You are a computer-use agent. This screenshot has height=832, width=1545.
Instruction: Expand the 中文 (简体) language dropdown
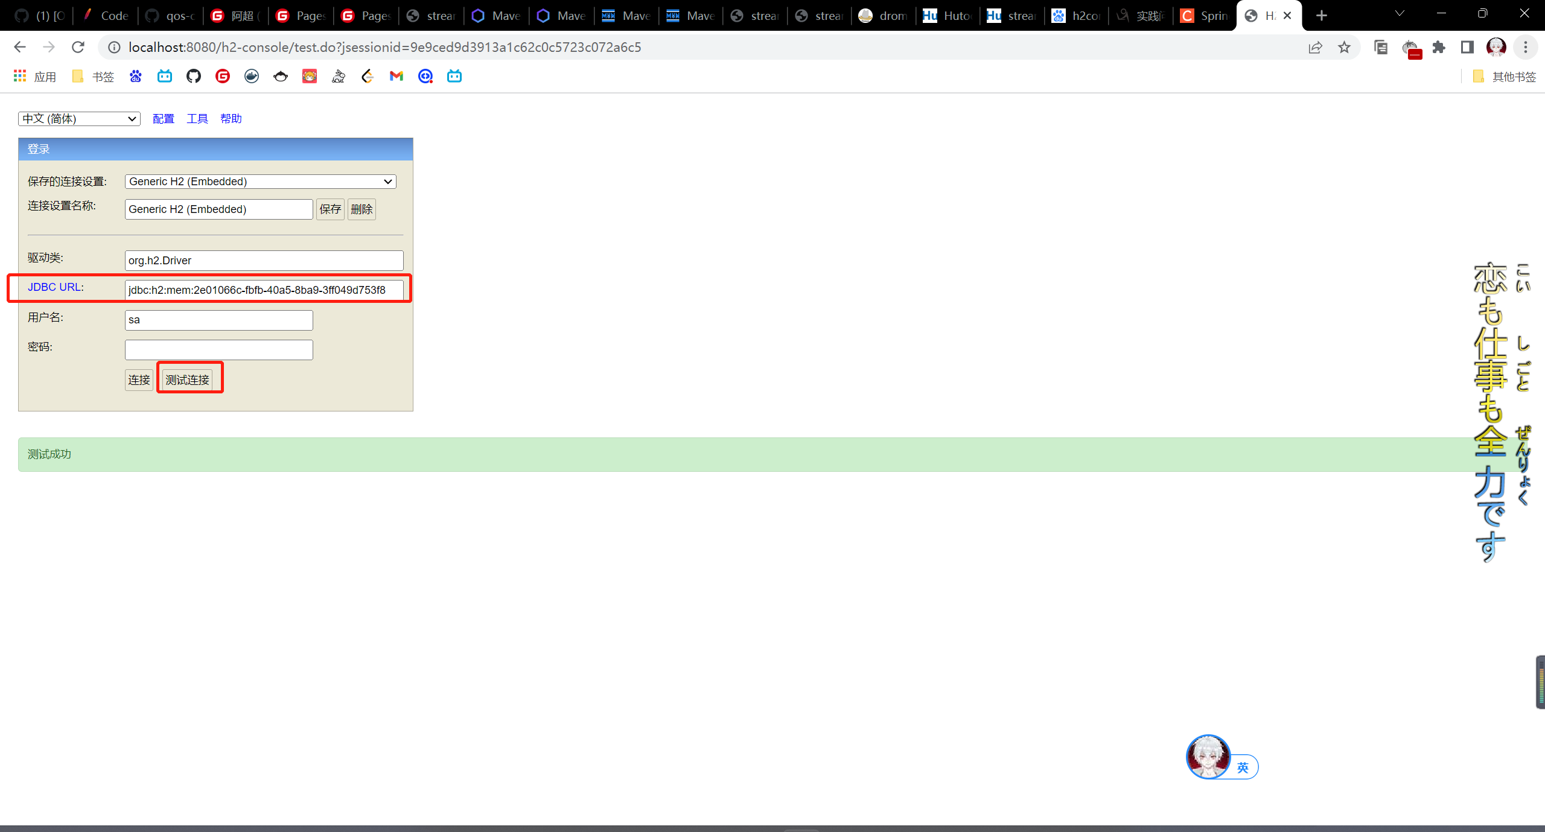point(79,119)
